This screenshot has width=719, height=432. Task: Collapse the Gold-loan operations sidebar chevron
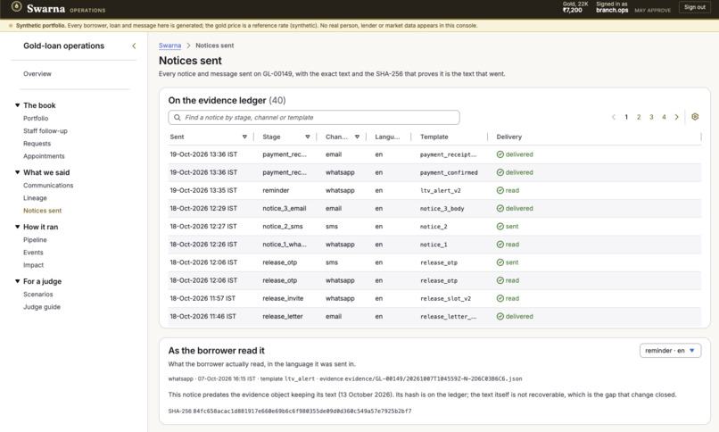pos(134,46)
